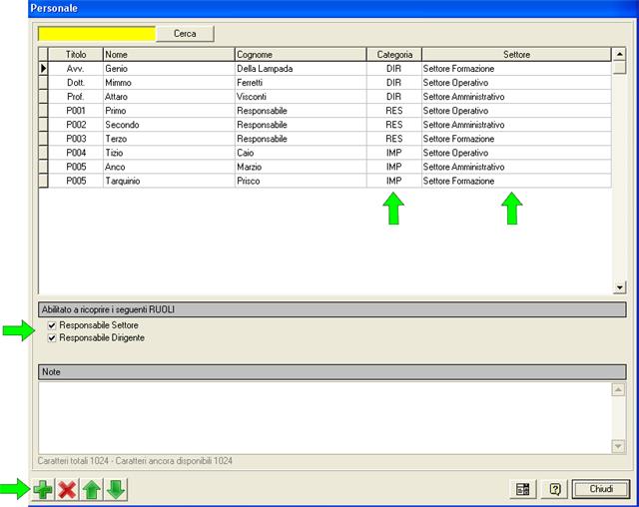Click the green down arrow move icon
This screenshot has height=507, width=639.
[x=116, y=490]
